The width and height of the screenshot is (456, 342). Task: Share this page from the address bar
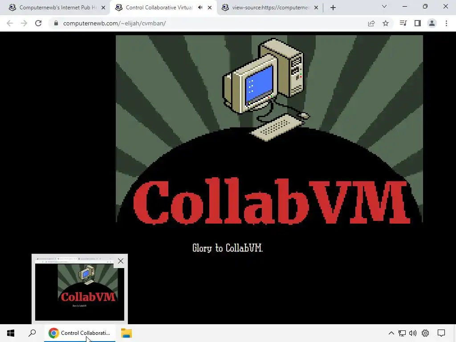tap(371, 23)
